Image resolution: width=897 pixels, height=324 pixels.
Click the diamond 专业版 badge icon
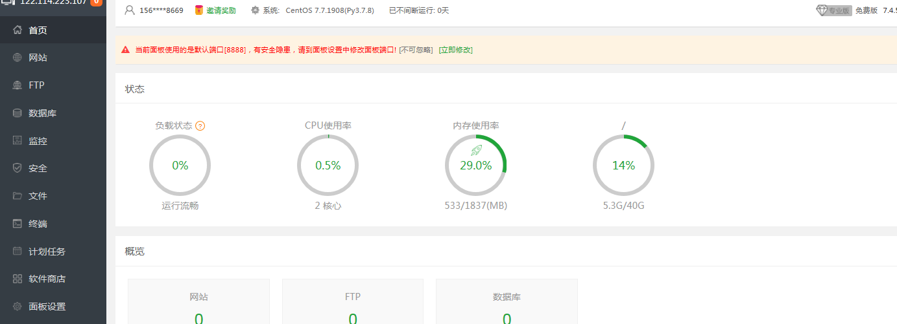[x=822, y=10]
